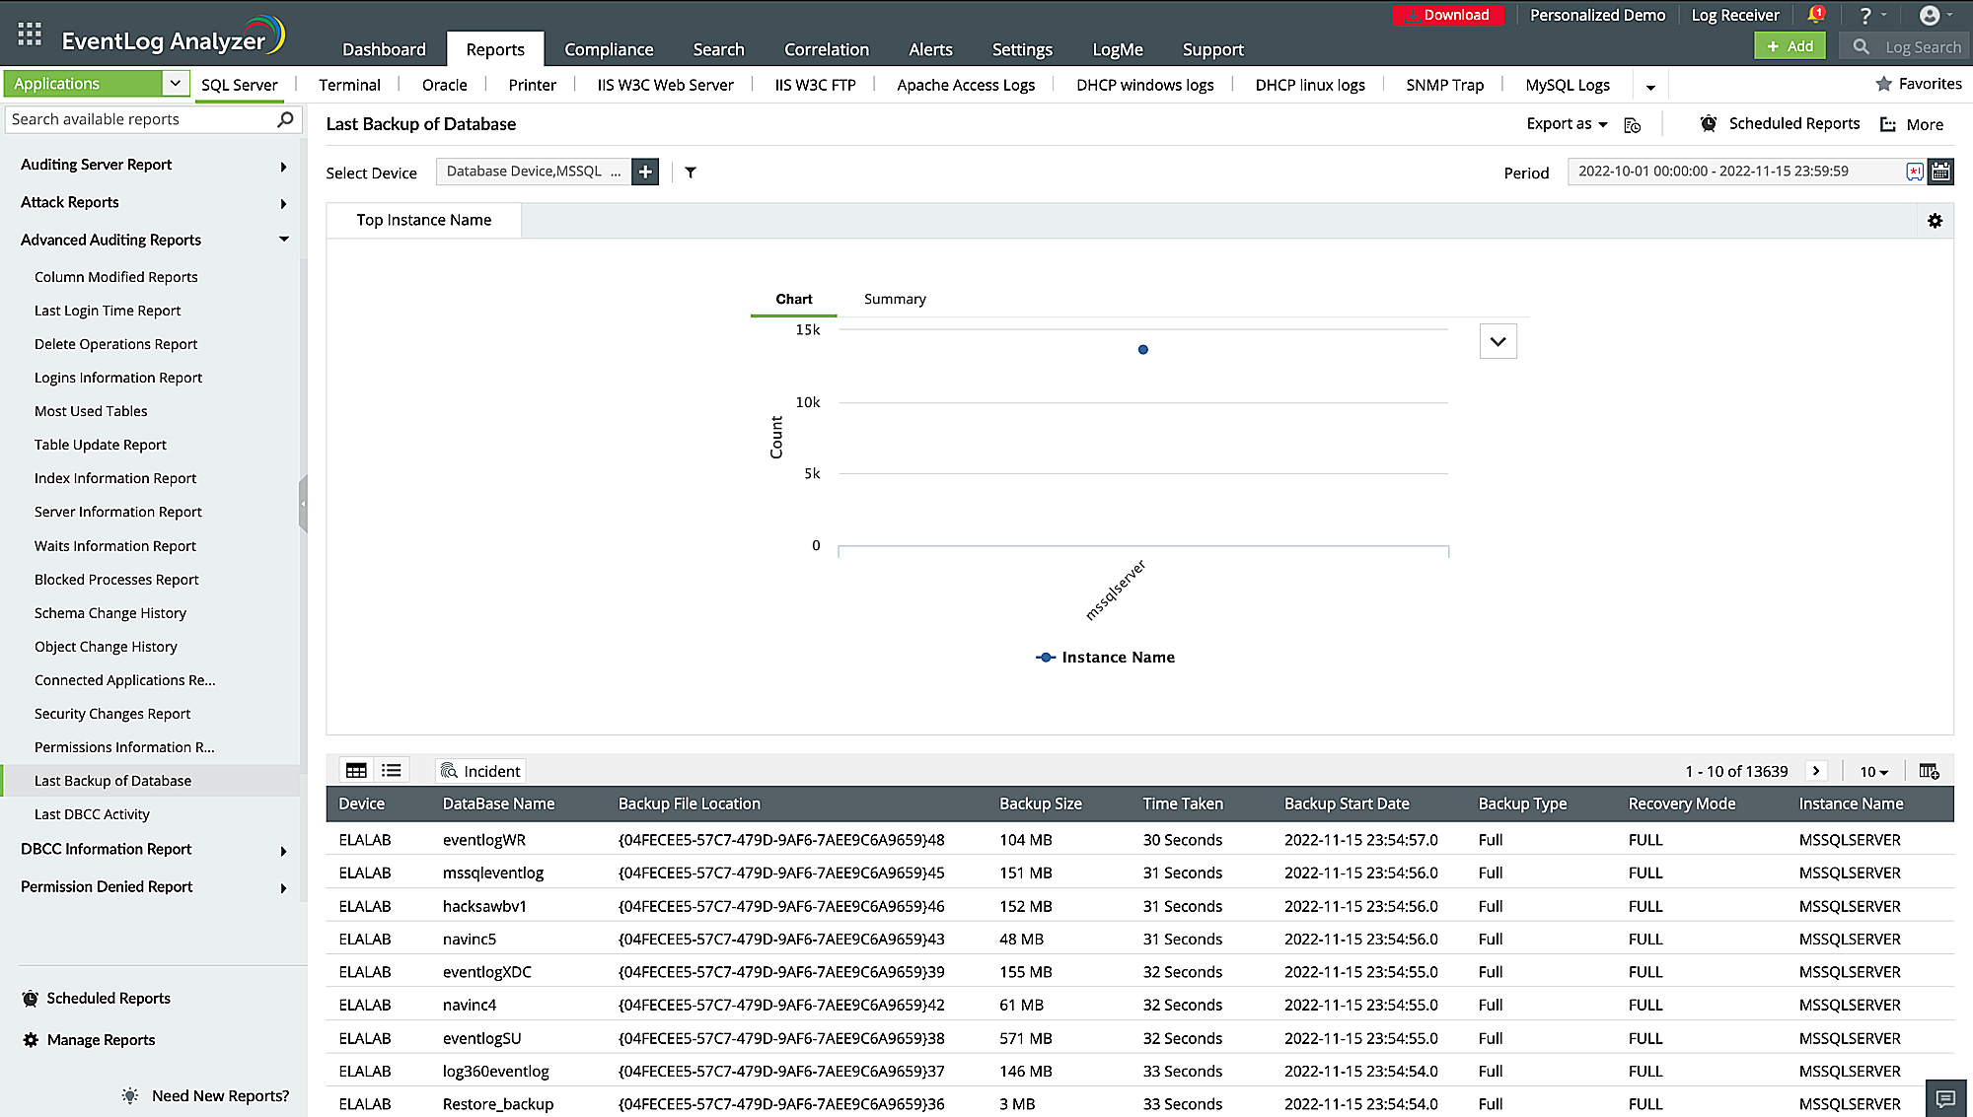Expand the dropdown on Top Instance Name chart
The image size is (1973, 1117).
tap(1498, 341)
